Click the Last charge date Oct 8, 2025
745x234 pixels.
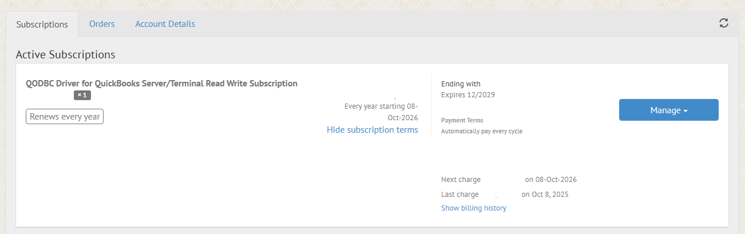click(545, 195)
